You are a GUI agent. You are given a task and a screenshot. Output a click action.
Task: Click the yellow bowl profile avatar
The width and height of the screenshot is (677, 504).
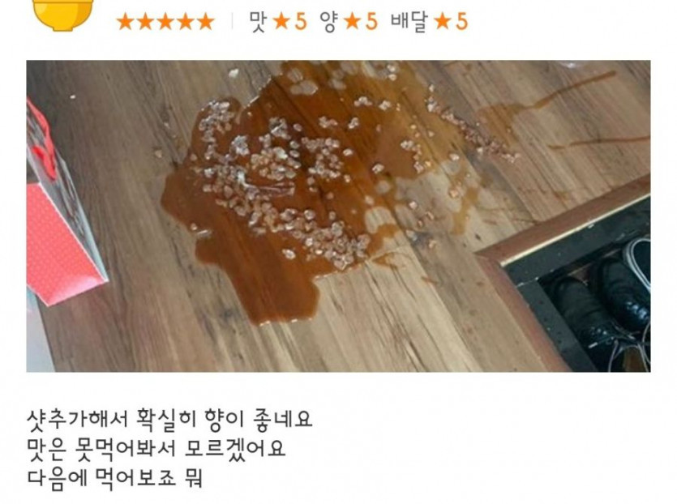coord(63,15)
